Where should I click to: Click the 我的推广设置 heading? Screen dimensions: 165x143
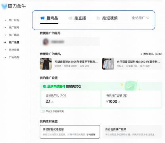(x=49, y=78)
